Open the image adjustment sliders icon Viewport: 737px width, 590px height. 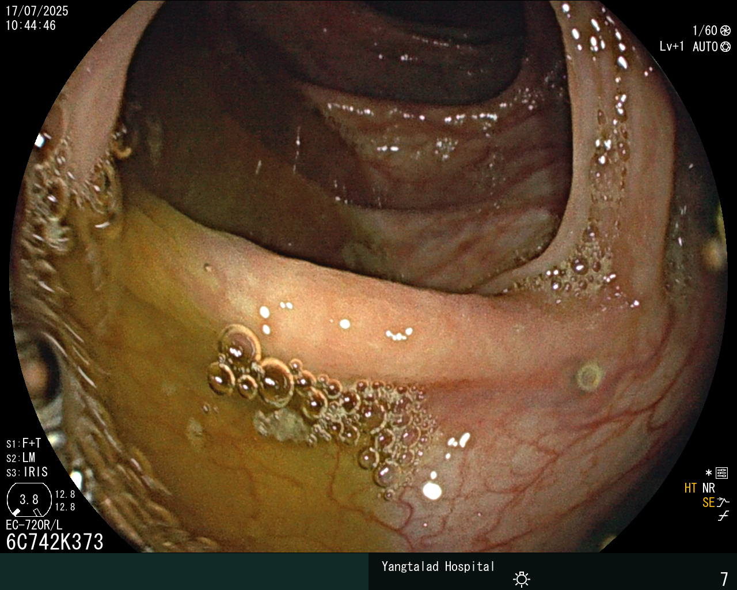[722, 473]
